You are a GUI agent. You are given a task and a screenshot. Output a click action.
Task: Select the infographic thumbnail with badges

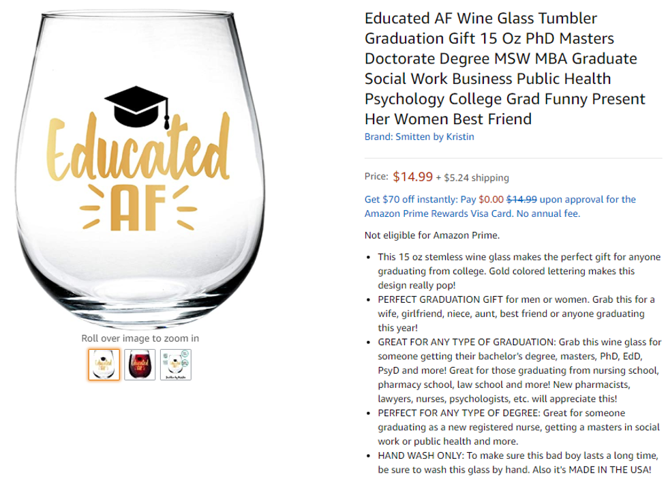tap(175, 364)
